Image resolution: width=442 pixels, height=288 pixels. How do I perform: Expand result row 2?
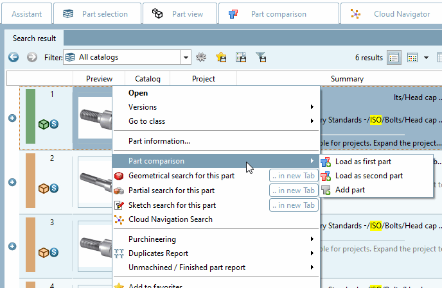pos(12,182)
